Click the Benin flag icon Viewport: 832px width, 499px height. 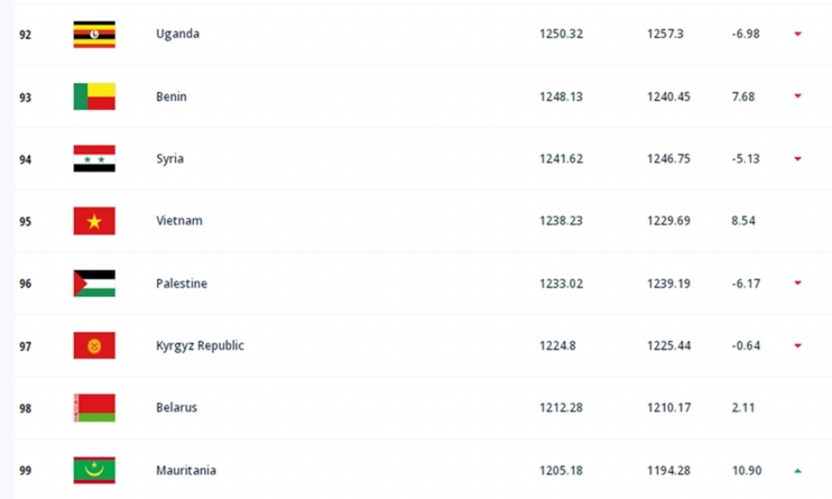pos(94,96)
